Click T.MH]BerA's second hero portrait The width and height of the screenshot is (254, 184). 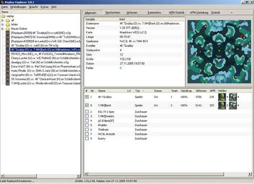point(233,105)
